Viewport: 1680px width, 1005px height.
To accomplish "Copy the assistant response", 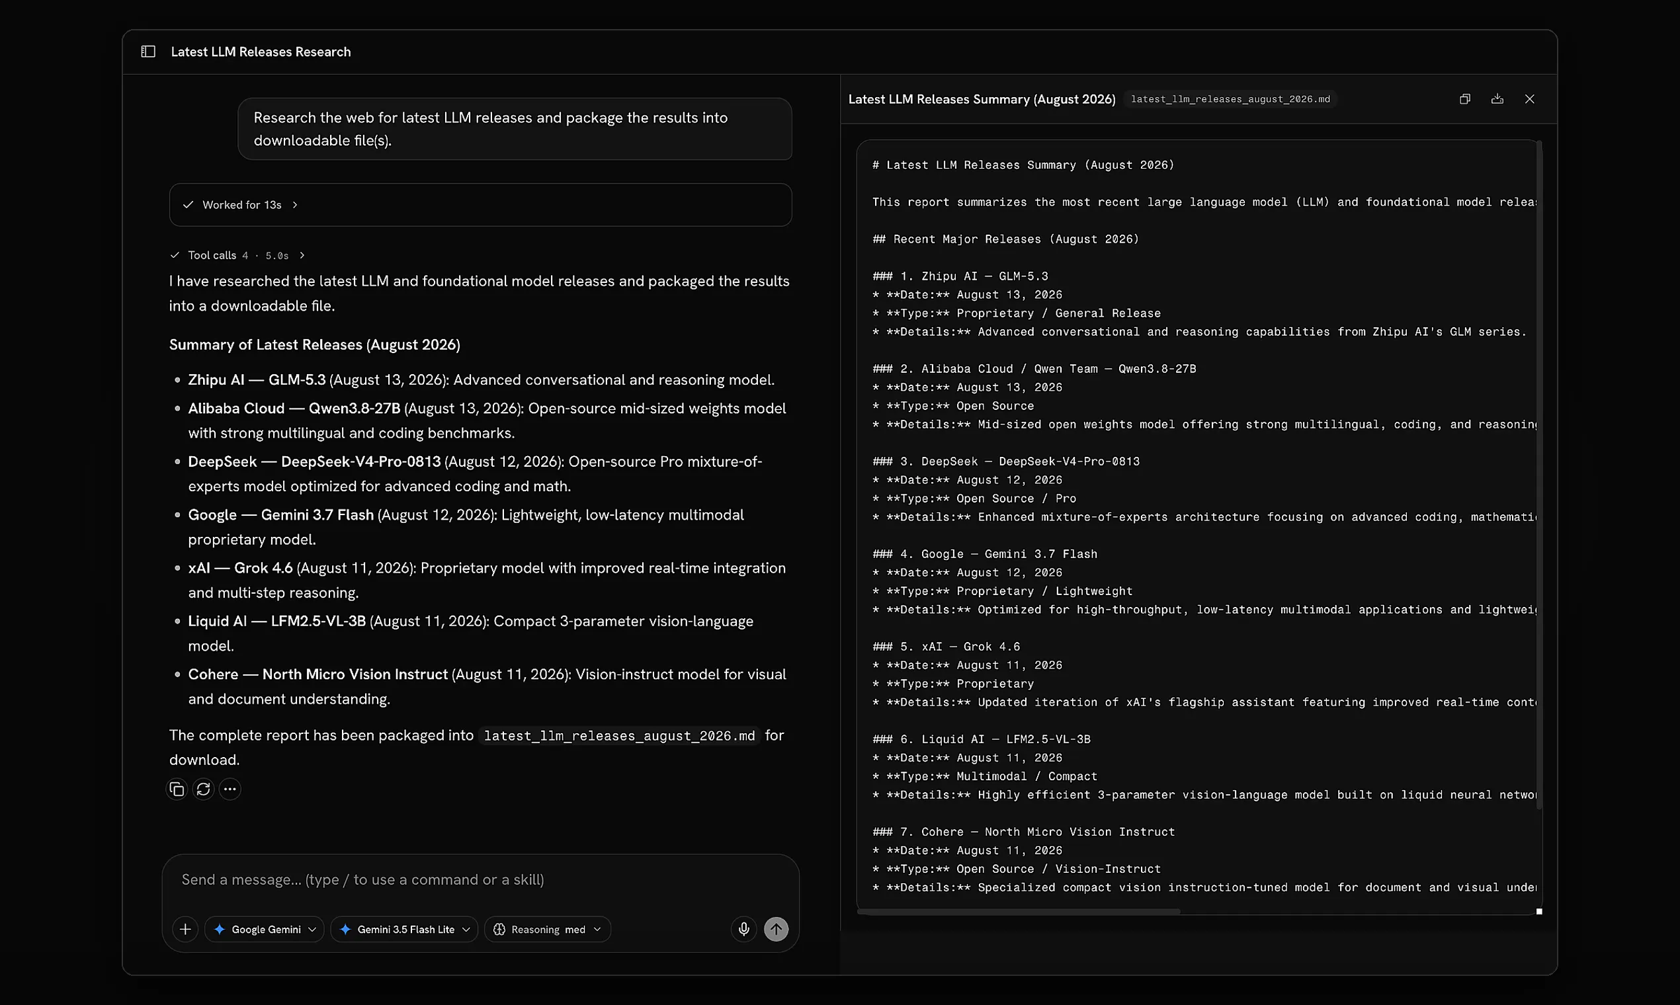I will click(177, 789).
